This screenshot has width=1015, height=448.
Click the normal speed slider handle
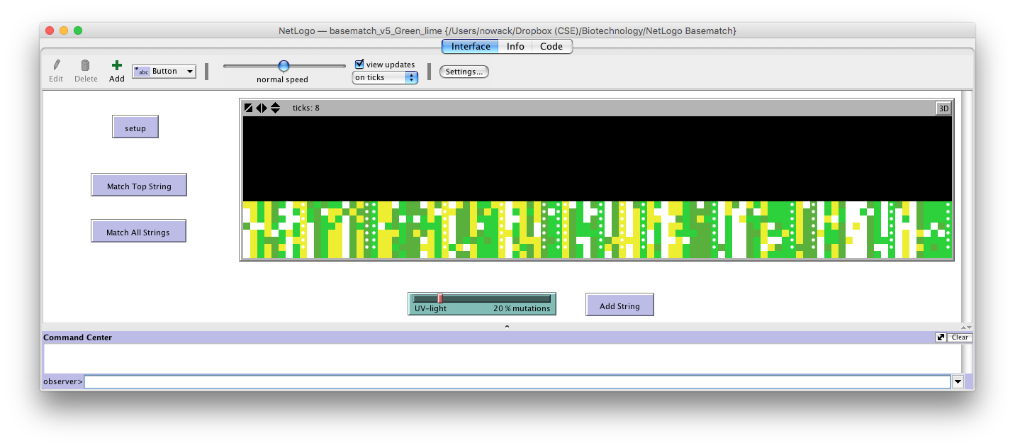(x=284, y=66)
